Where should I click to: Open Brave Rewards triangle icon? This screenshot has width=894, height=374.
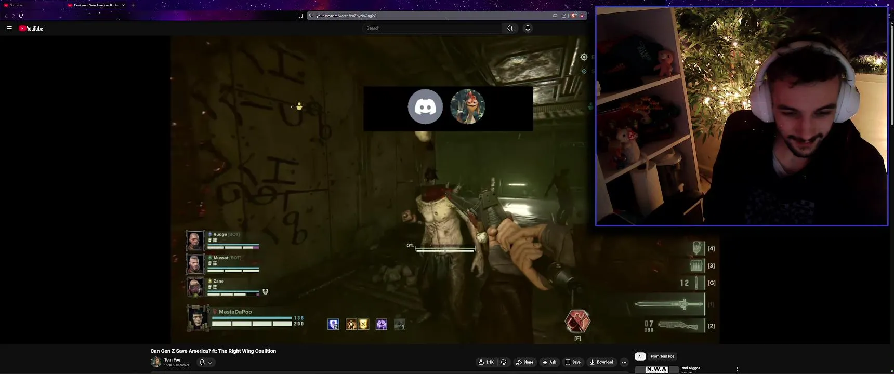(582, 16)
